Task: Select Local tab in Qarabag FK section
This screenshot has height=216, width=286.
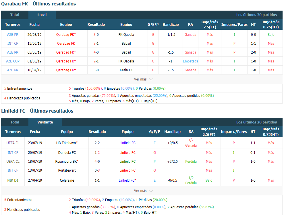Action: pos(42,15)
